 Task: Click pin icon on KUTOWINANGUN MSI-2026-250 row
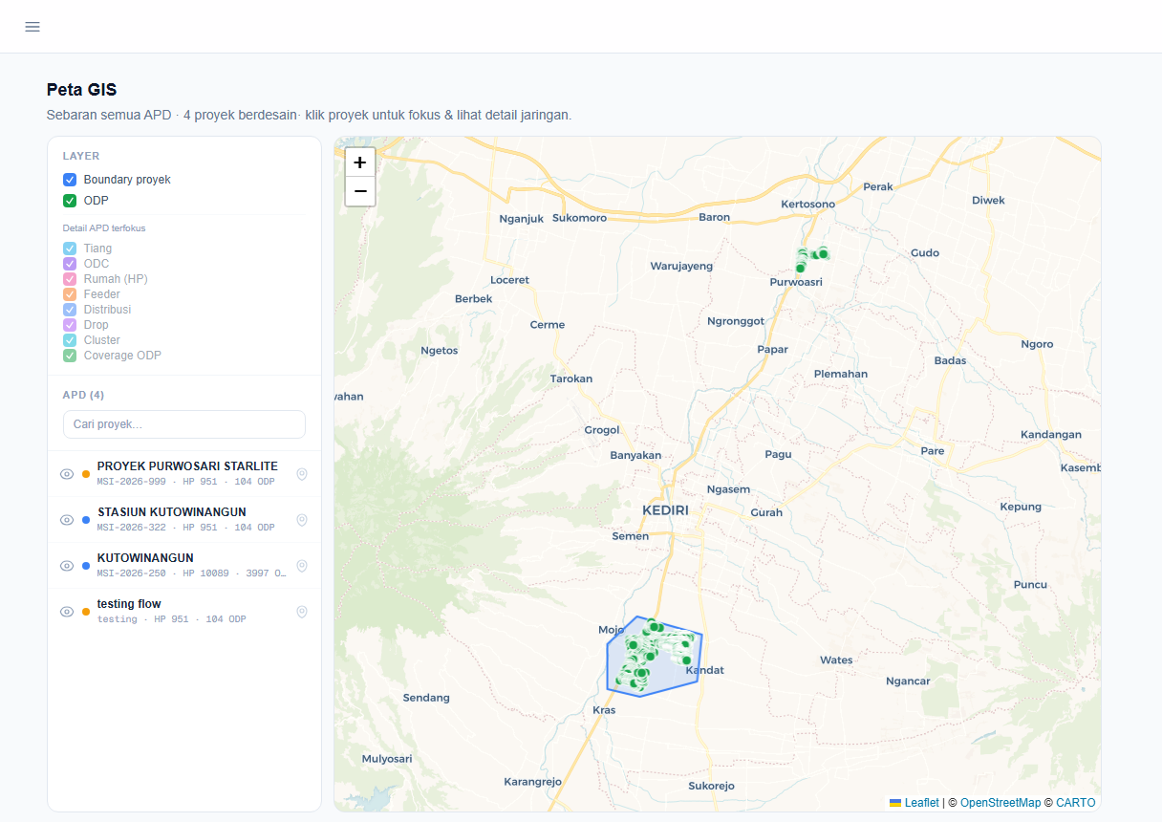pyautogui.click(x=302, y=566)
